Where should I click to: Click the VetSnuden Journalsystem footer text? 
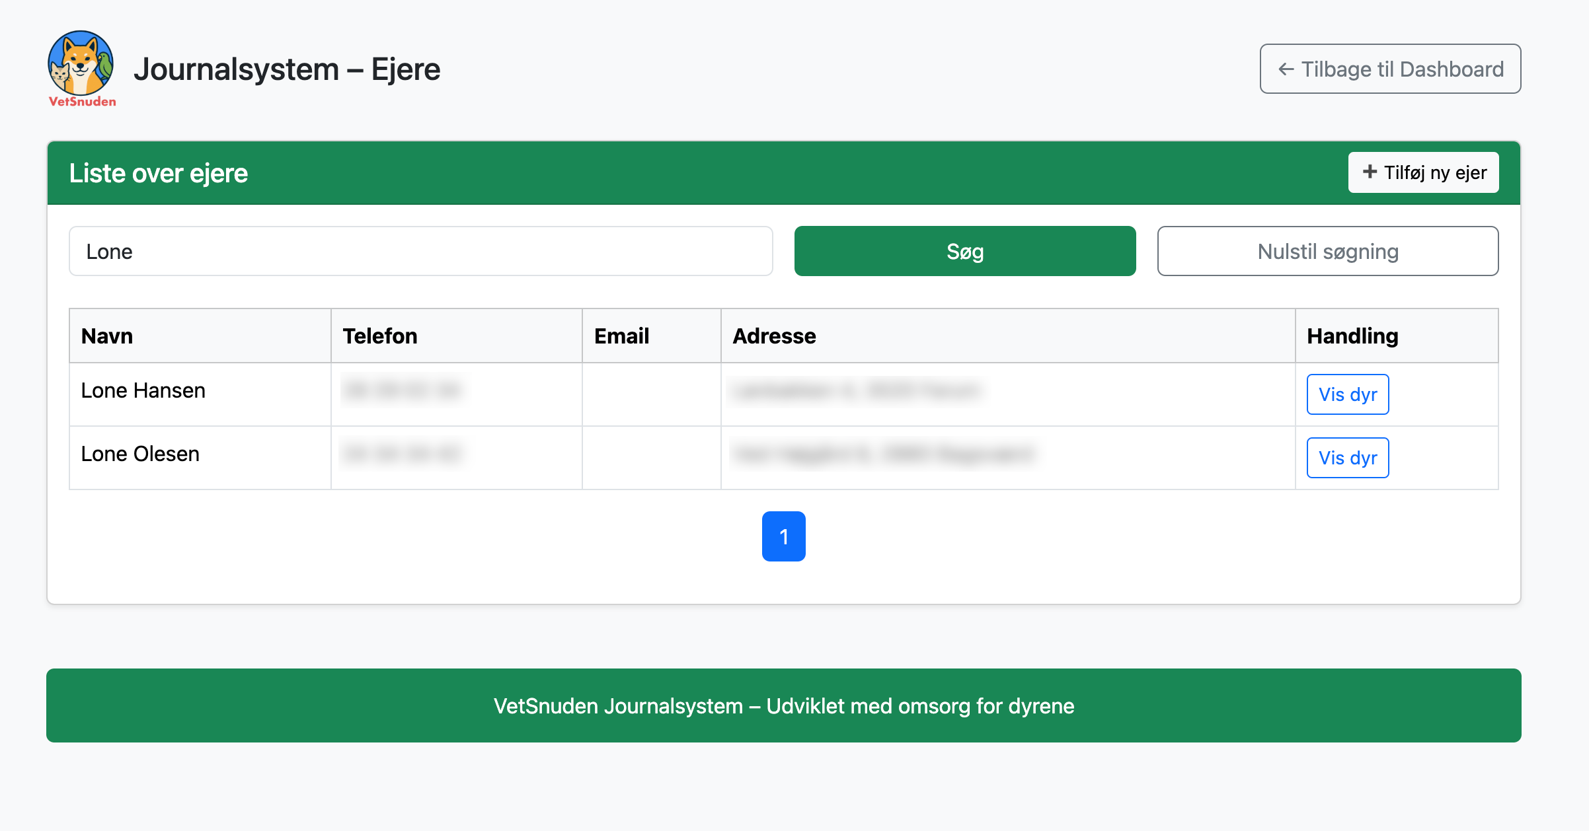(784, 706)
